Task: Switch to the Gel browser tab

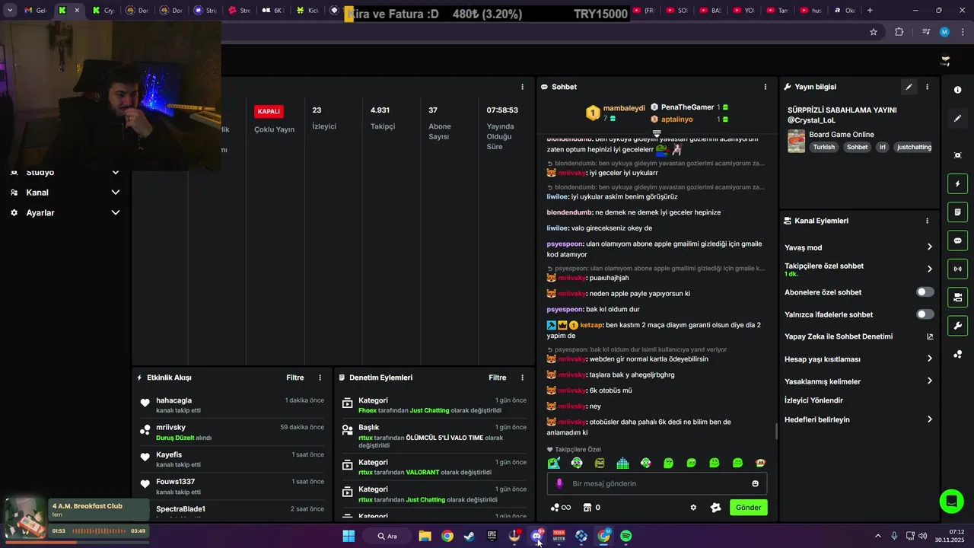Action: pyautogui.click(x=36, y=11)
